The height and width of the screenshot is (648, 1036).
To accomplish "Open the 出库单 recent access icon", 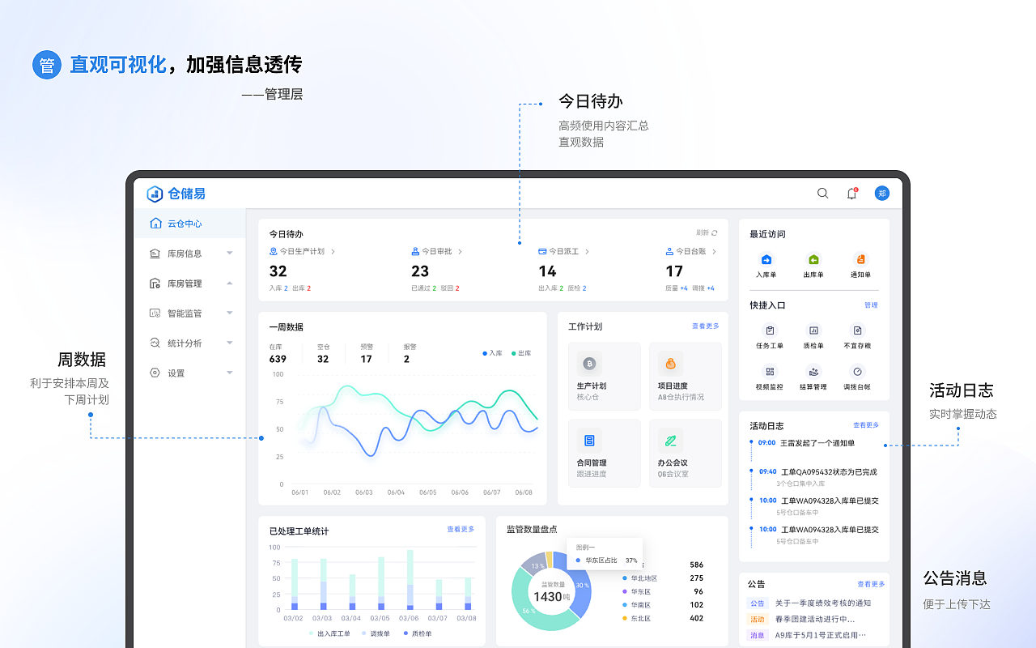I will (814, 261).
